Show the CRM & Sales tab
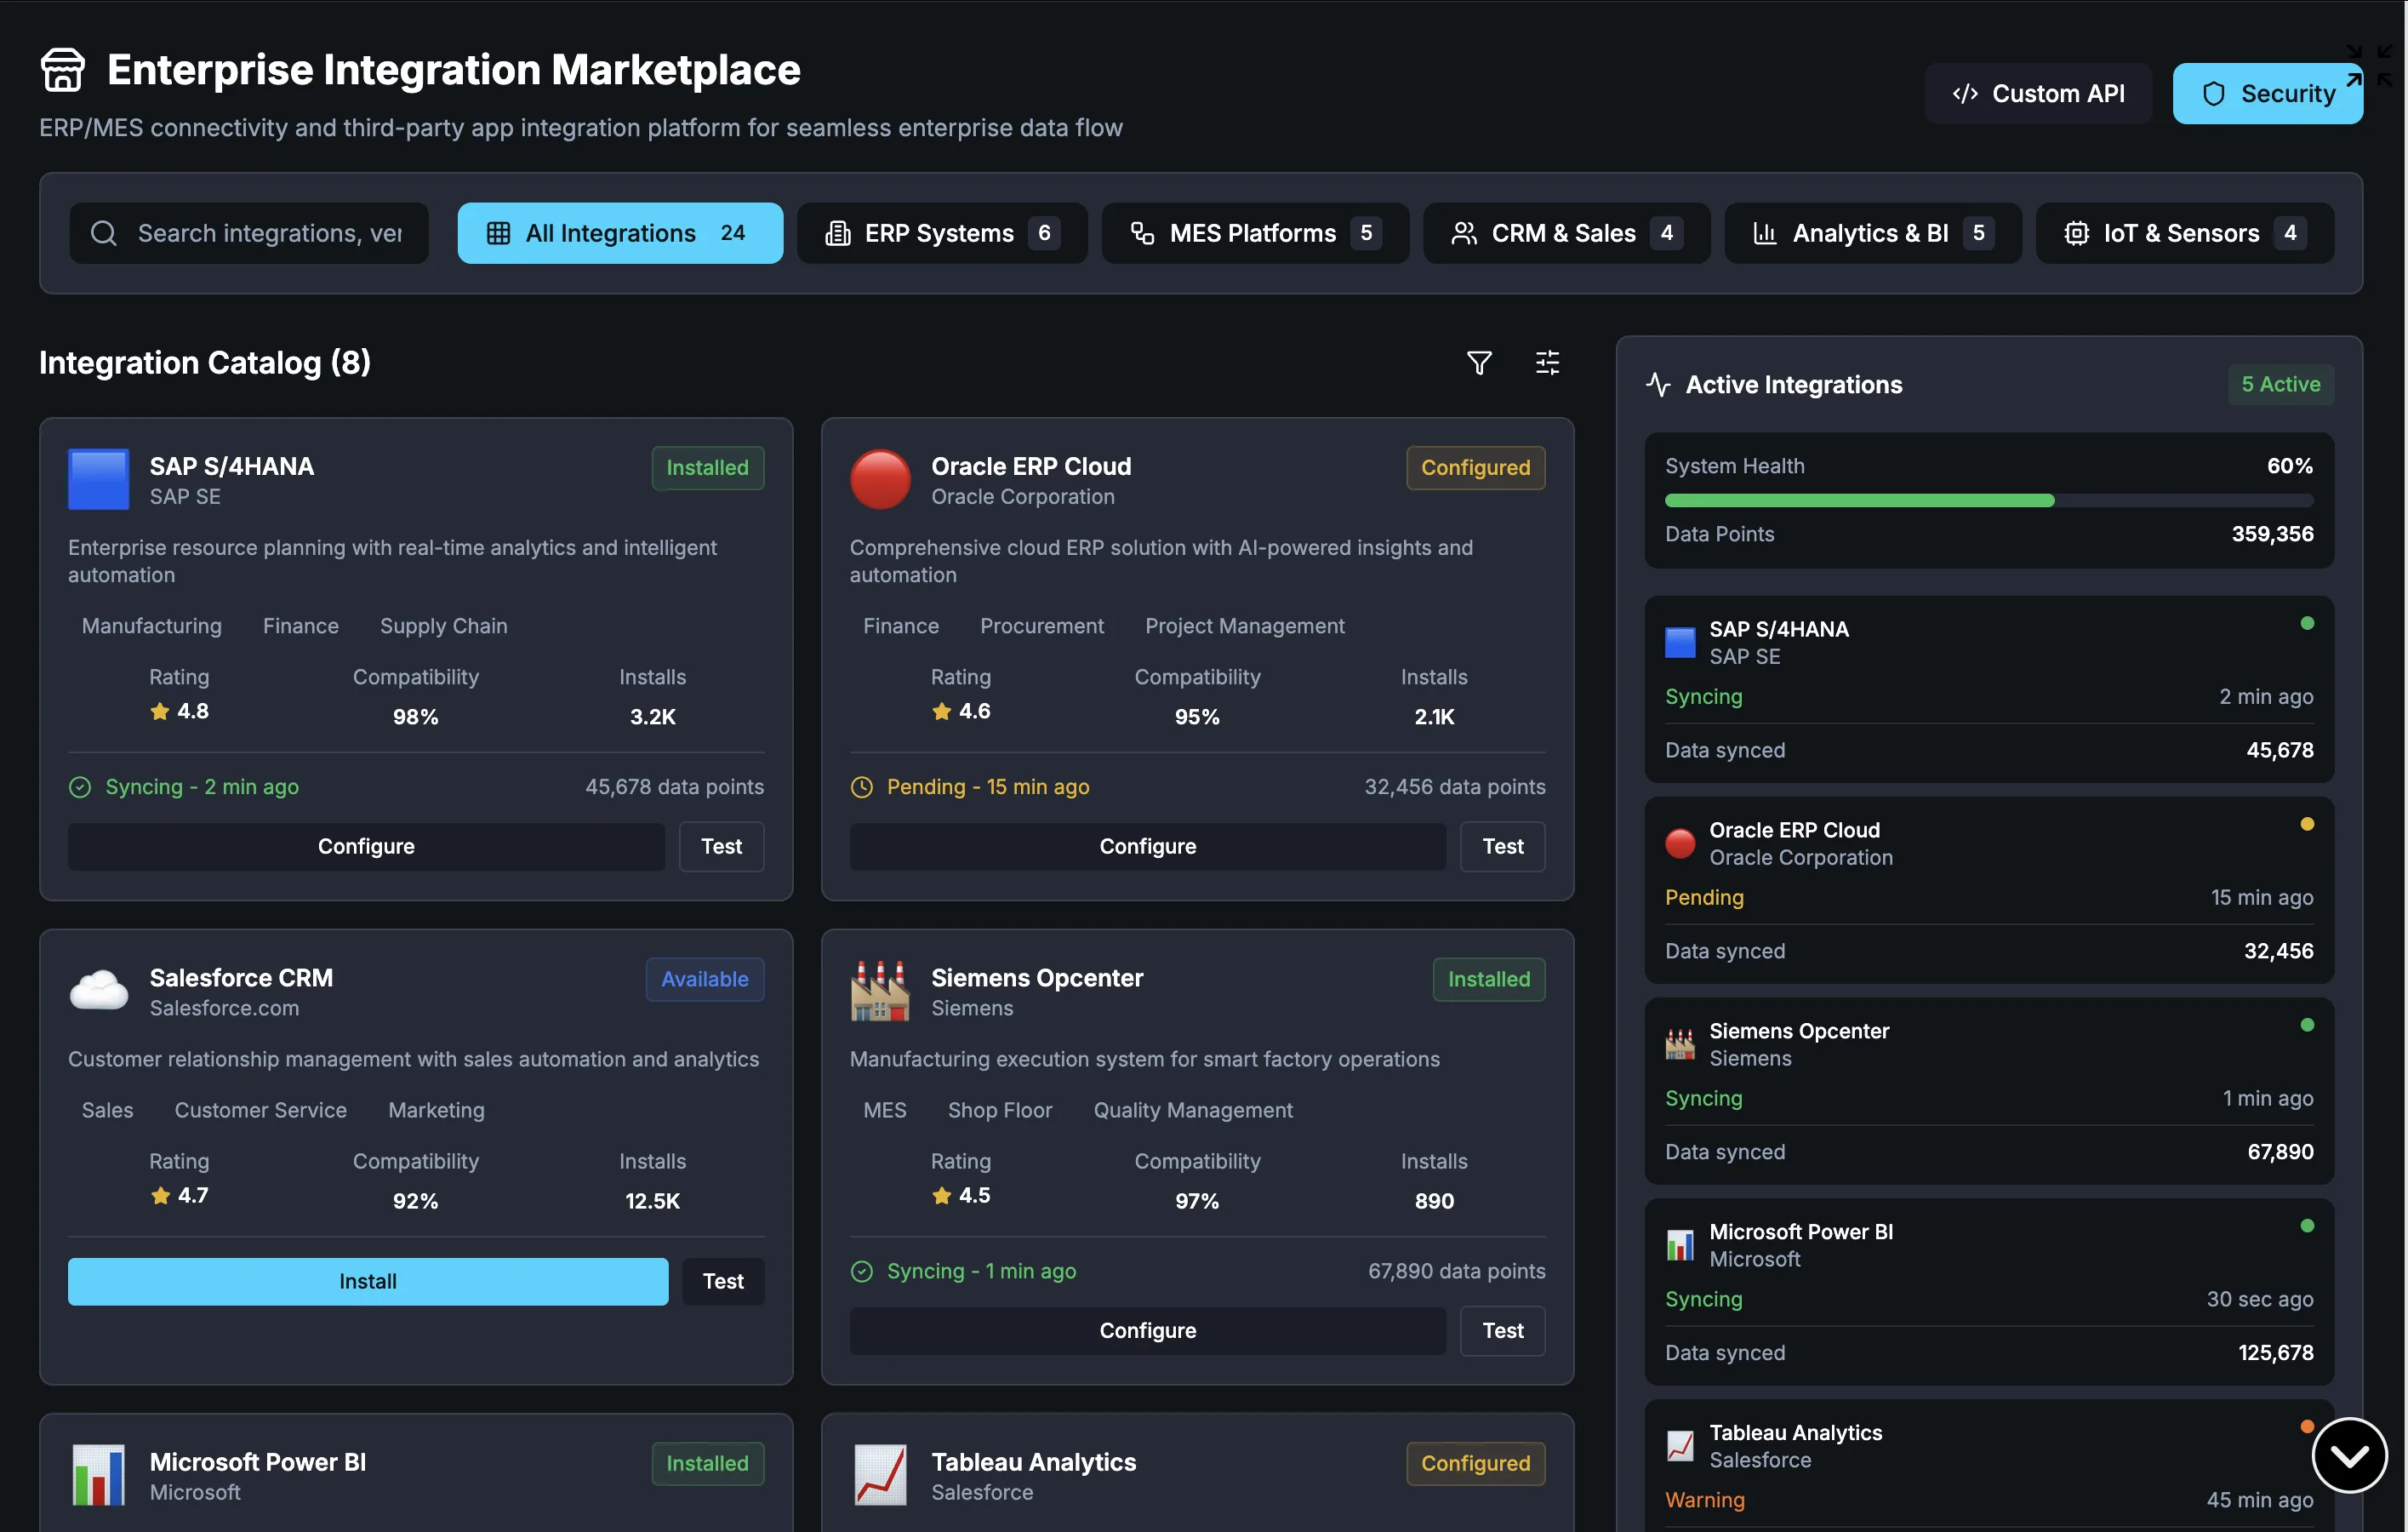2408x1532 pixels. click(1567, 233)
